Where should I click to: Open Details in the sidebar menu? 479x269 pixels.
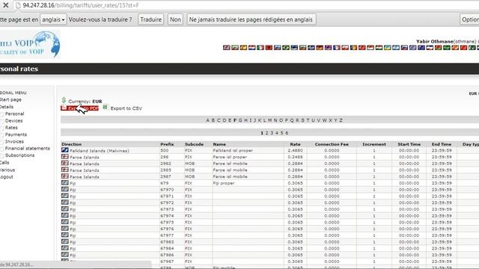click(7, 107)
